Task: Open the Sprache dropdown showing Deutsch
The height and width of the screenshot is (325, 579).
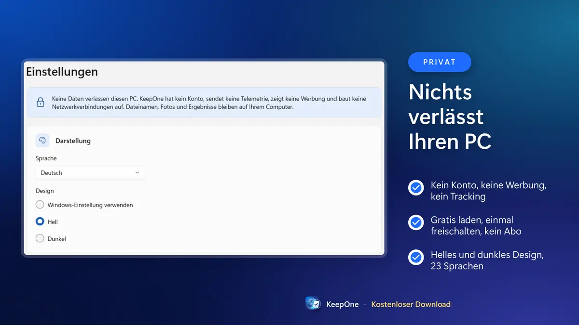Action: pyautogui.click(x=91, y=173)
